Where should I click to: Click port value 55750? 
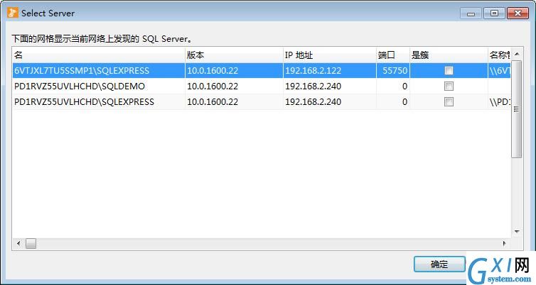click(x=395, y=71)
